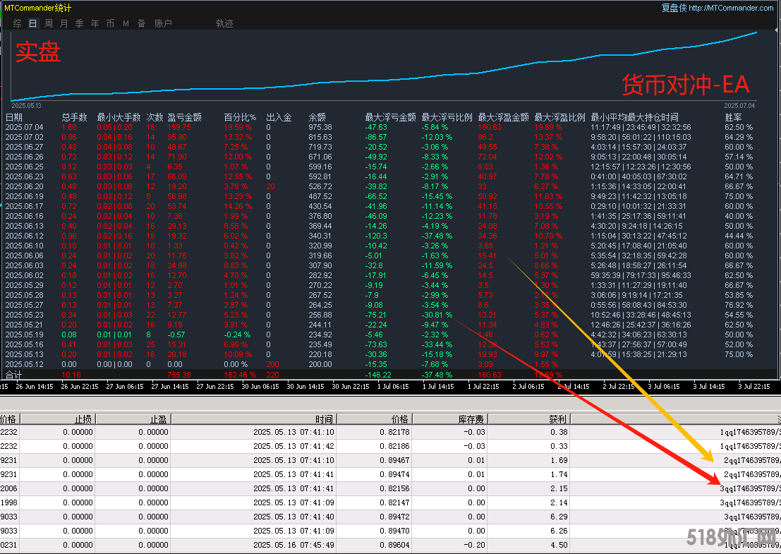Select the 日 daily statistics tab
The width and height of the screenshot is (781, 554).
(x=33, y=23)
